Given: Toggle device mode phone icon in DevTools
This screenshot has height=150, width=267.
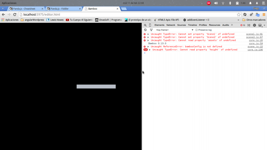Looking at the screenshot, I should (x=150, y=25).
